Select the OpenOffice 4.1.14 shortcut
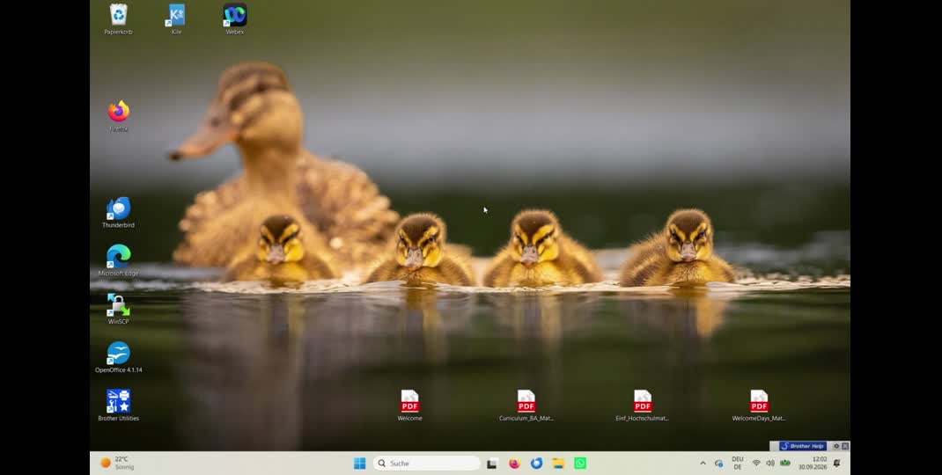The image size is (942, 475). 118,357
